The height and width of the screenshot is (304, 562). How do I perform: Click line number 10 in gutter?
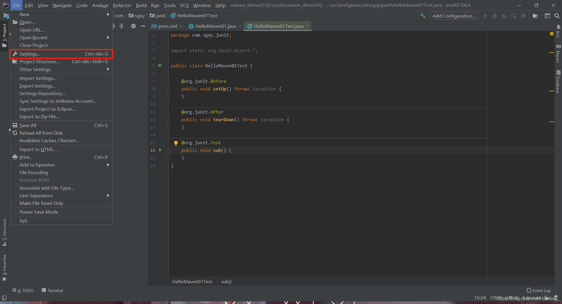coord(153,104)
